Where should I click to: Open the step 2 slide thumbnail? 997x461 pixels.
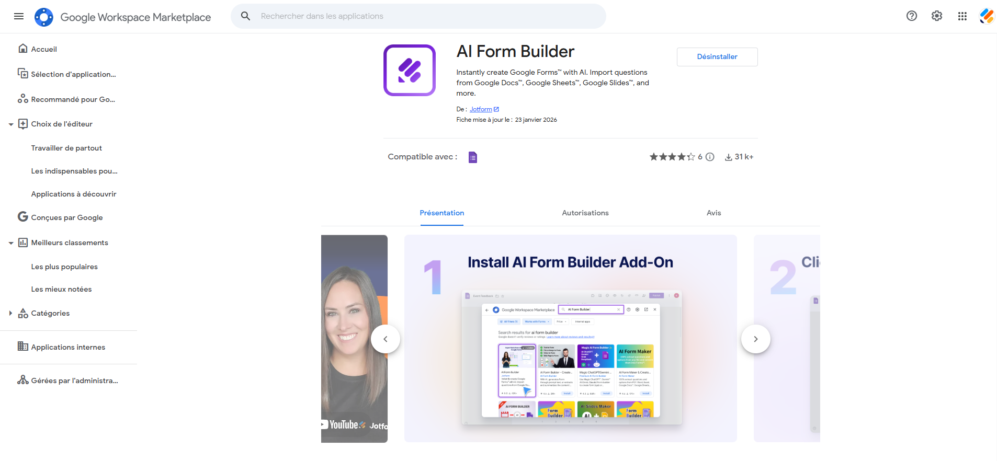tap(787, 339)
